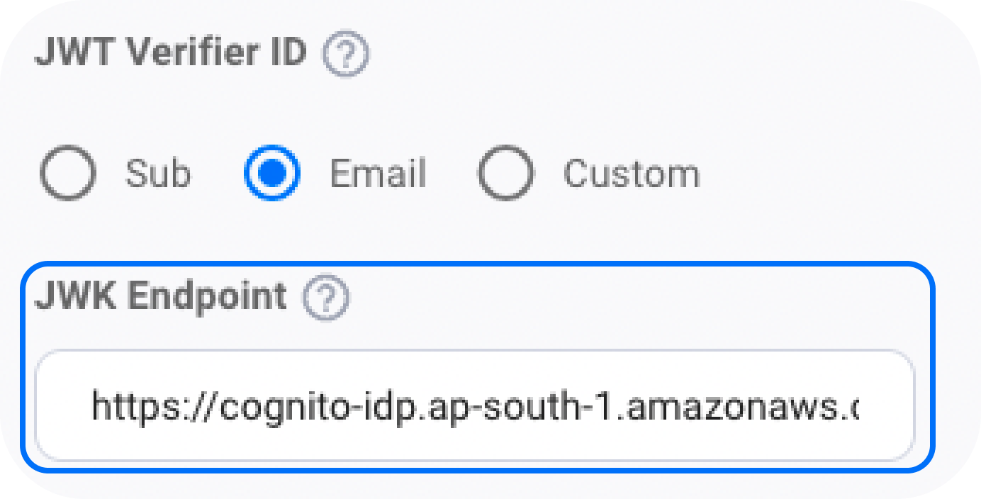Click the word "JWK" in the lower heading
This screenshot has height=499, width=981.
tap(77, 296)
